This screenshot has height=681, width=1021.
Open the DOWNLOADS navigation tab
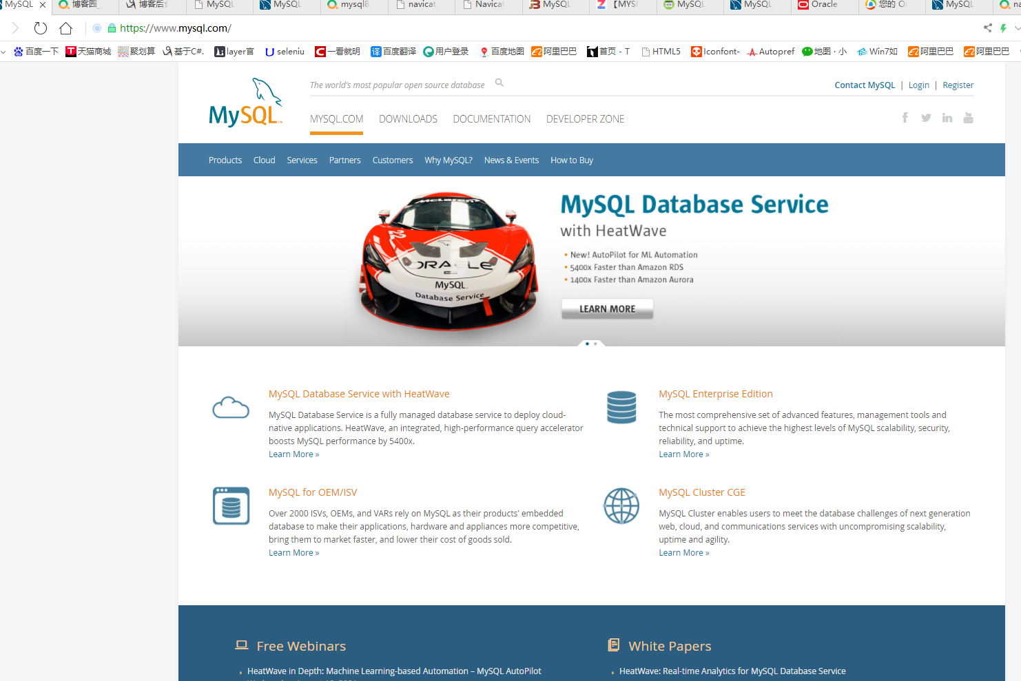pos(408,119)
